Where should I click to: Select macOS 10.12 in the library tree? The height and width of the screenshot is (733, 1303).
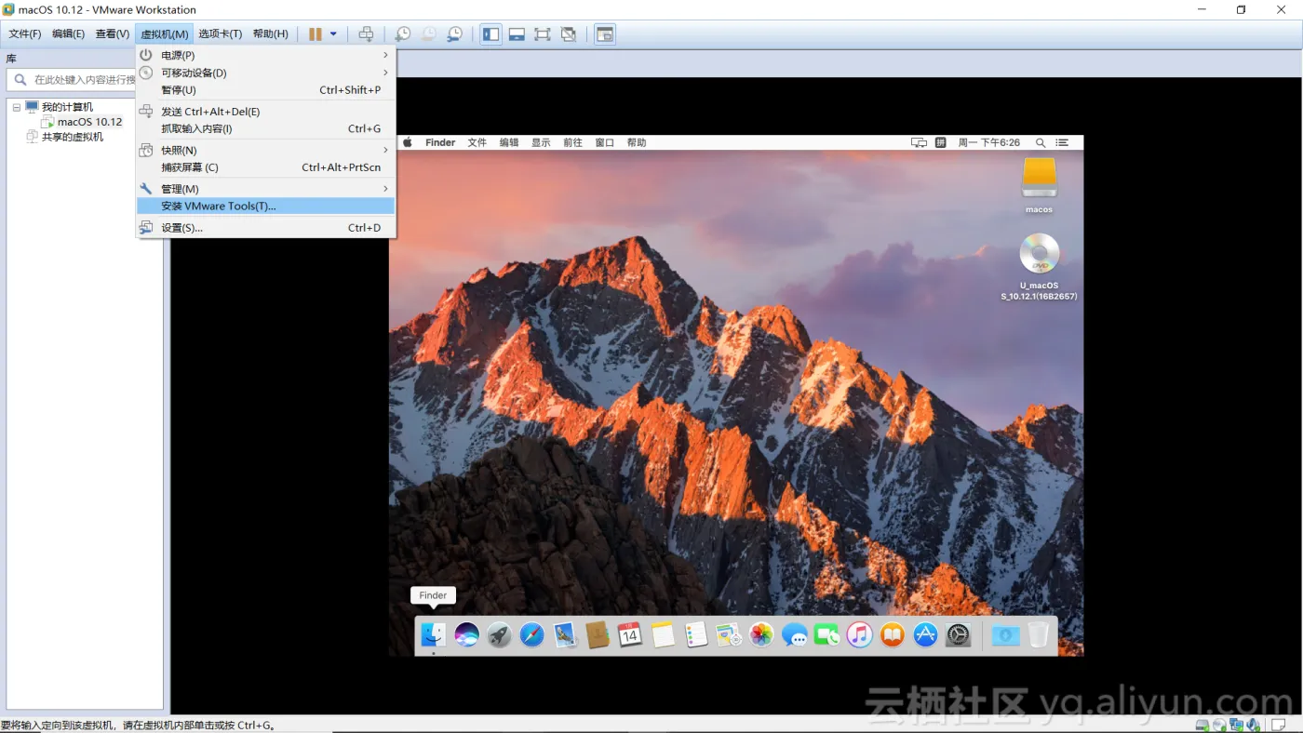[89, 122]
